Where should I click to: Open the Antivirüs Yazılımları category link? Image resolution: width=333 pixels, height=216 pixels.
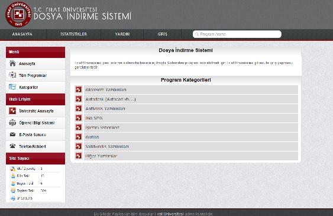tap(105, 108)
